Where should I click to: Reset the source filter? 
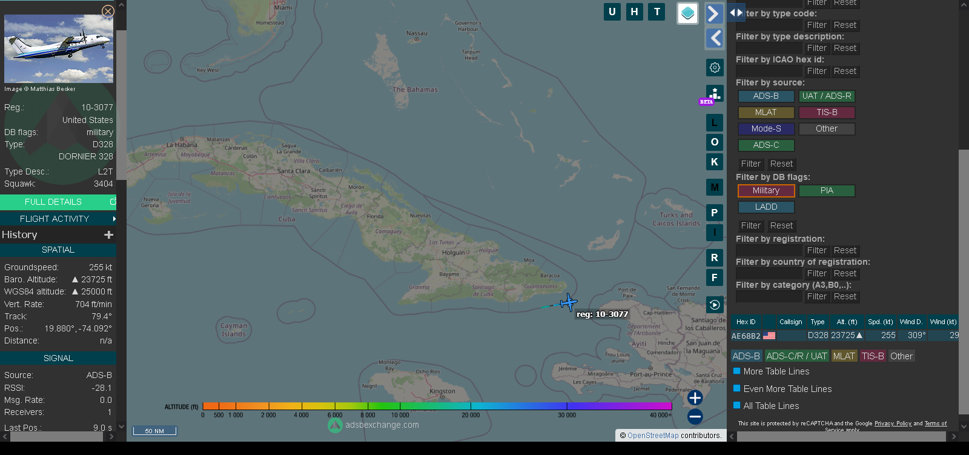781,164
